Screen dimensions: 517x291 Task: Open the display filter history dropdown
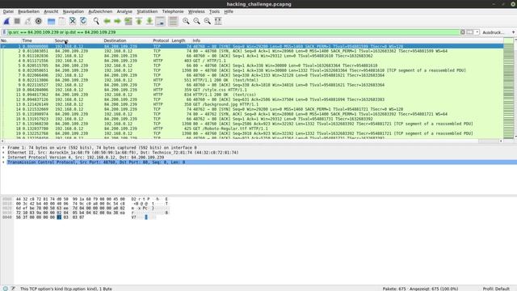477,32
